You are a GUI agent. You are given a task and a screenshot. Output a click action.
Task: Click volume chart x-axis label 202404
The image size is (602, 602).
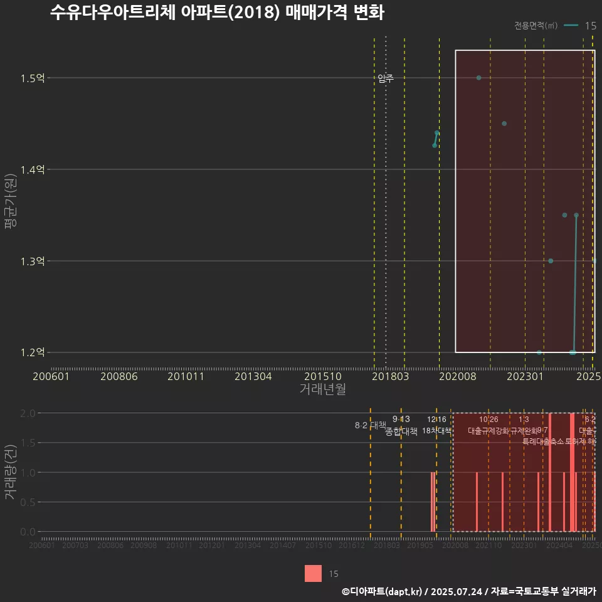pos(559,545)
